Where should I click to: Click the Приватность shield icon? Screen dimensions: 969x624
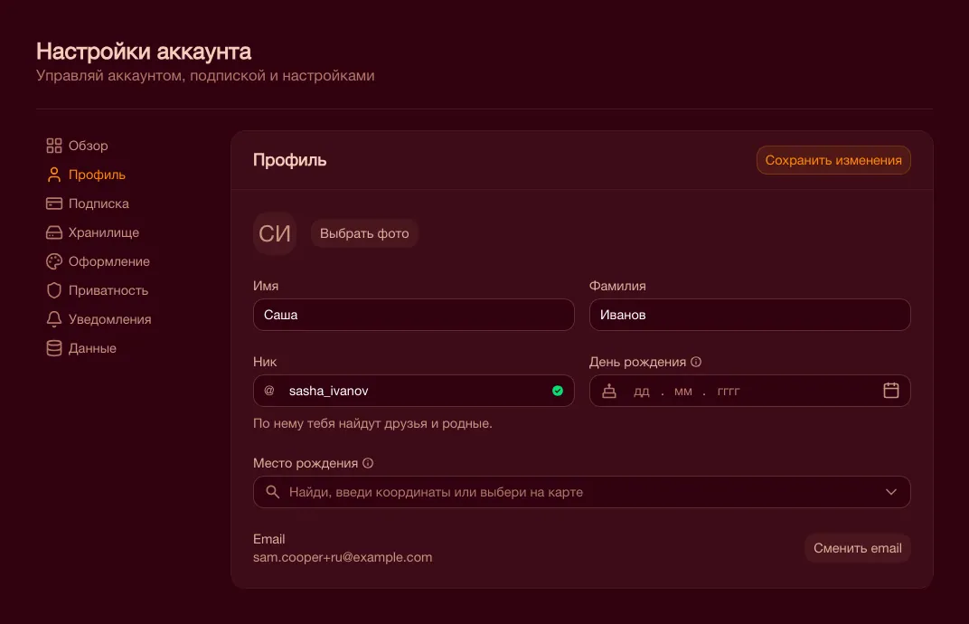click(53, 290)
